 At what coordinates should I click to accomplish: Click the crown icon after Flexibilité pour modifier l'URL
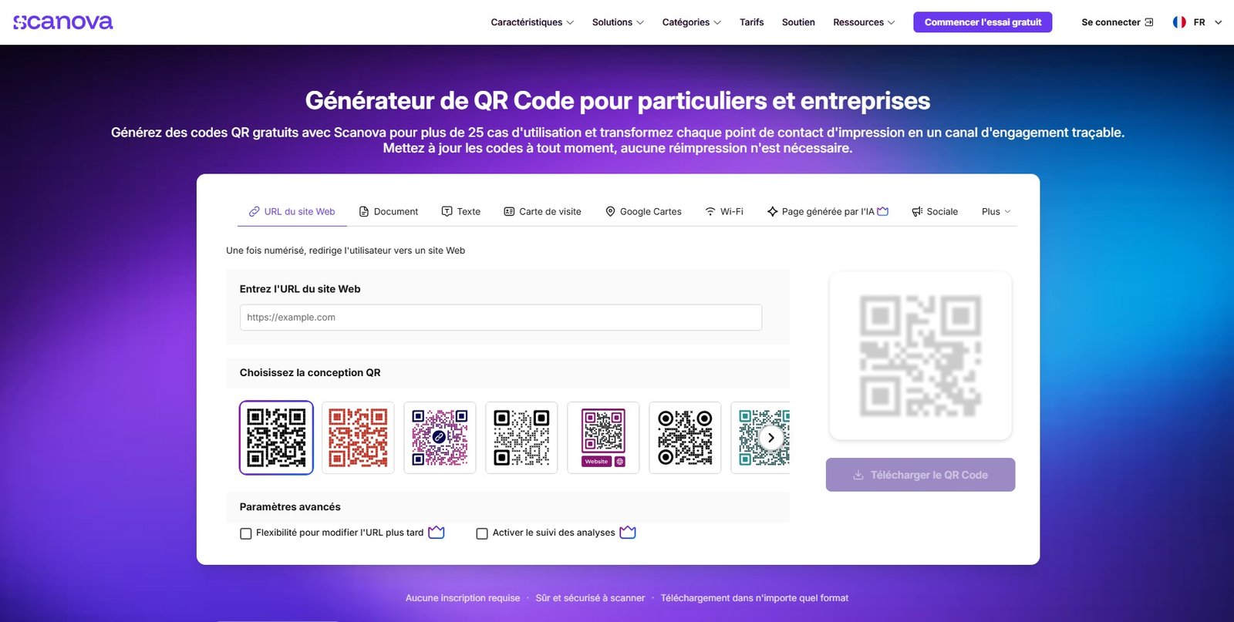(x=437, y=532)
